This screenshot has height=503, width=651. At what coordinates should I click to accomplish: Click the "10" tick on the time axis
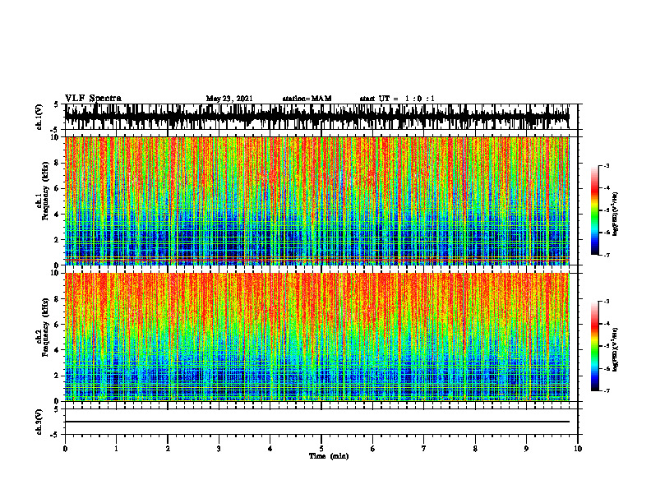[x=578, y=449]
